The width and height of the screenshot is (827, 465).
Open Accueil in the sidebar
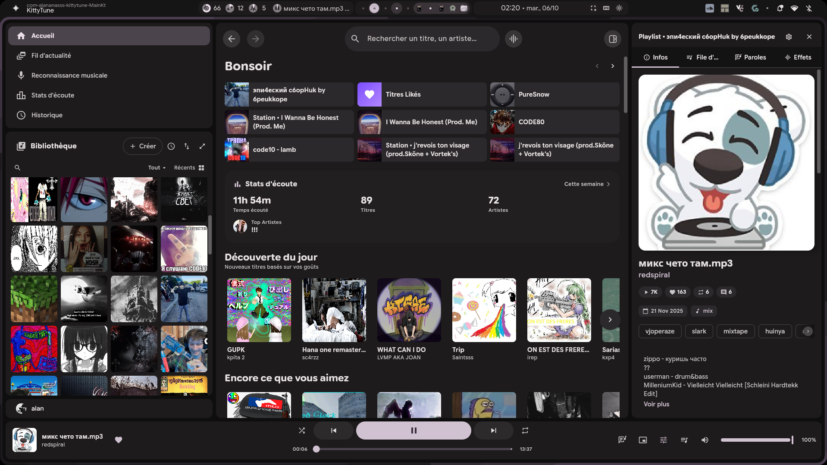[x=109, y=36]
